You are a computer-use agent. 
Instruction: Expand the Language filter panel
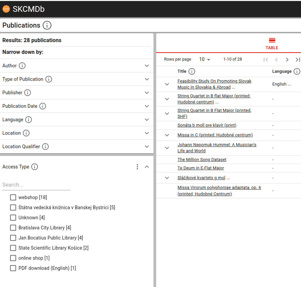(146, 120)
